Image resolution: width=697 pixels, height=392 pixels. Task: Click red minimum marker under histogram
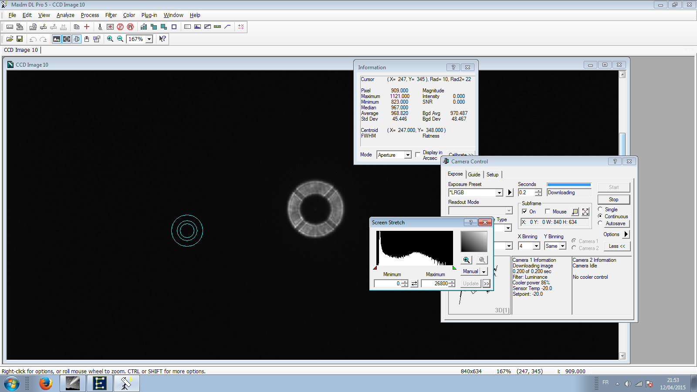click(x=375, y=268)
